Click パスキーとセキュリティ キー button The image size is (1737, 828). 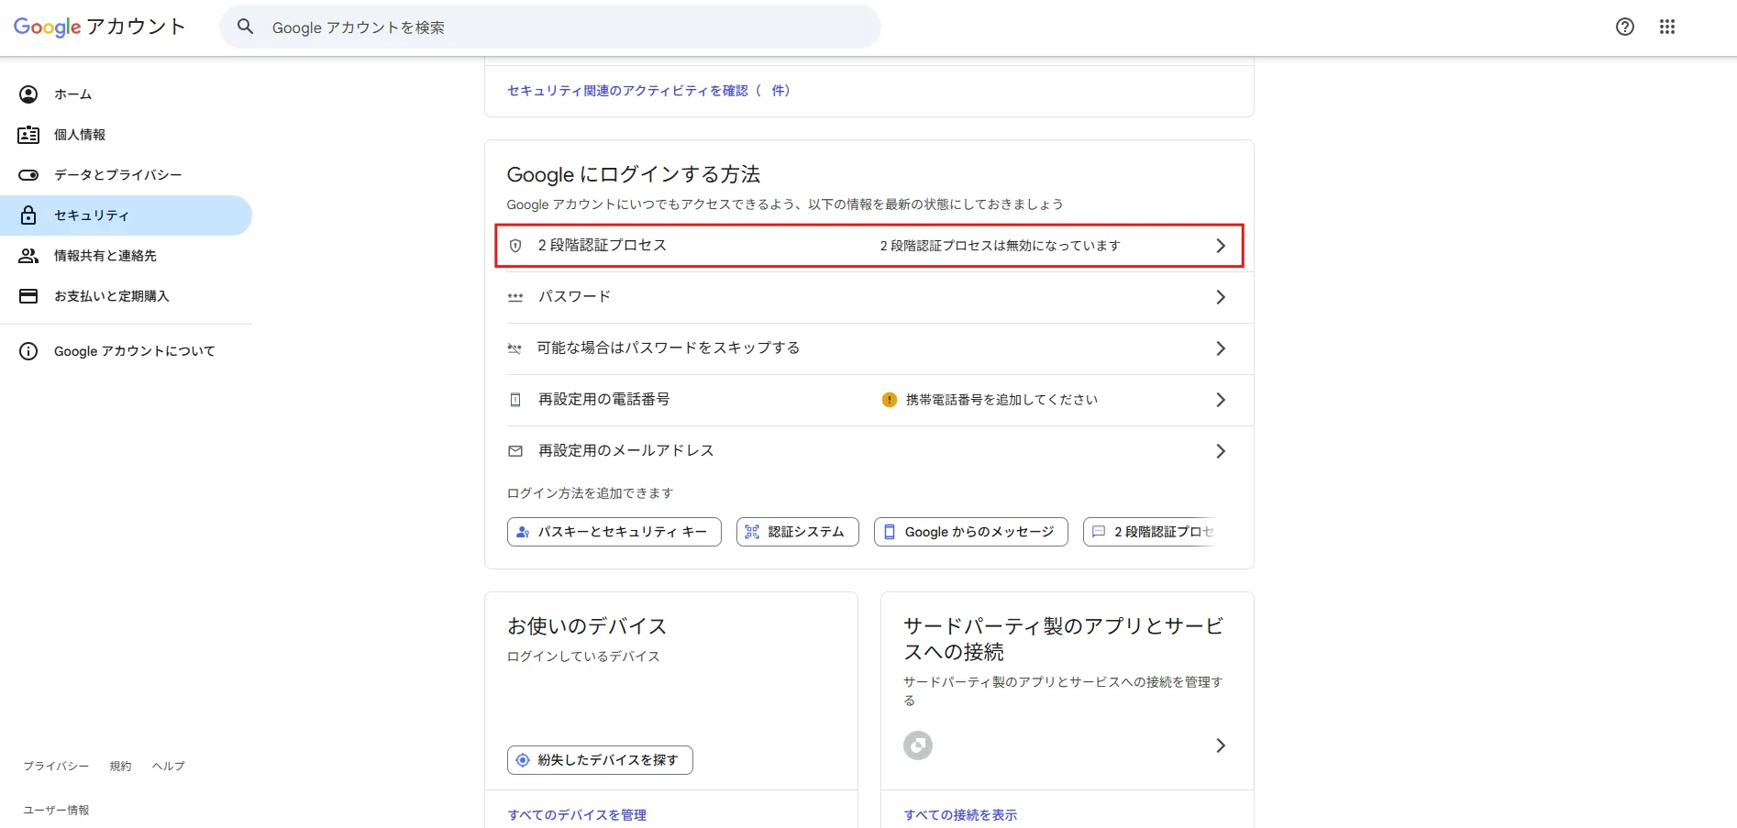pos(614,532)
